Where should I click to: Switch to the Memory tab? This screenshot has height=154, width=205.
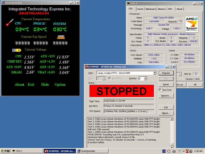[162, 9]
